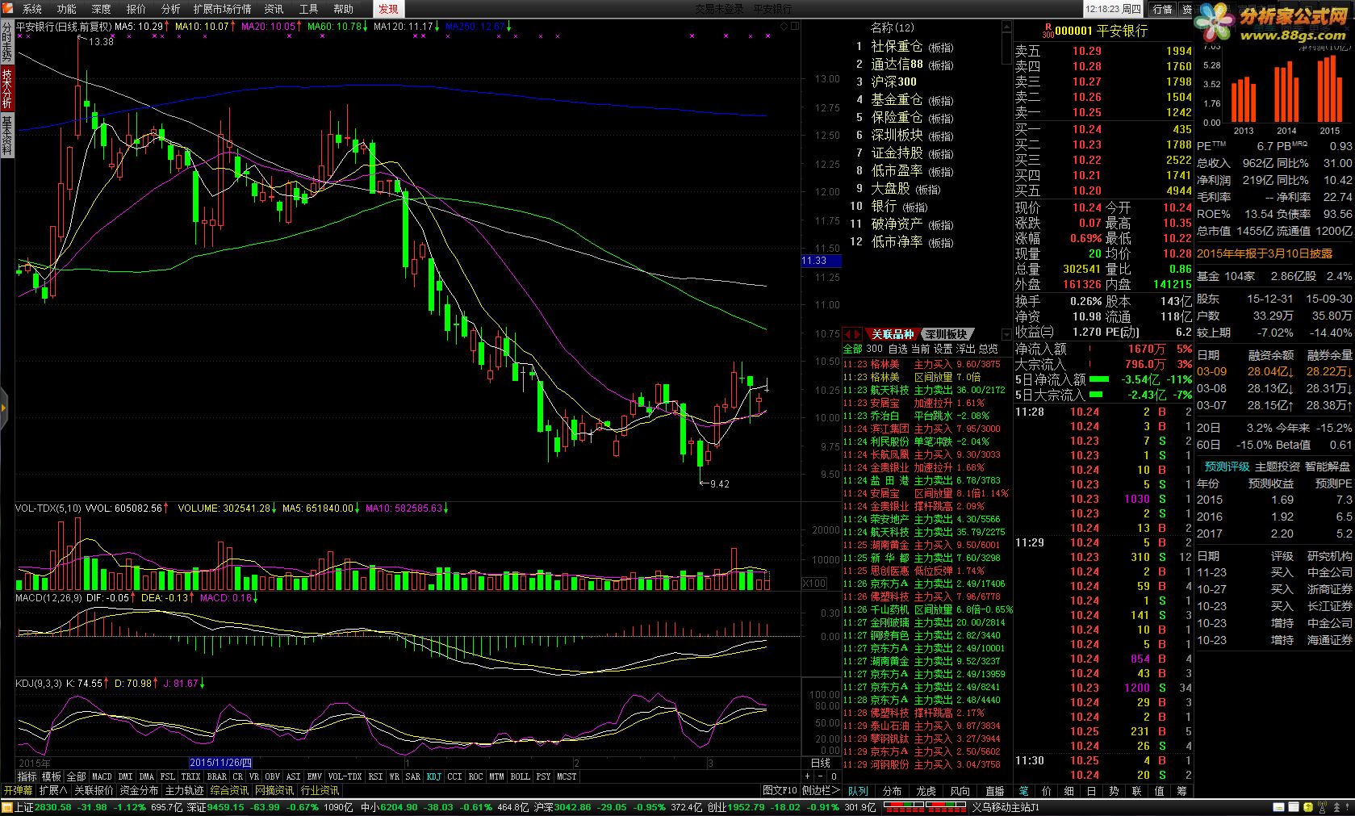Switch to 技术分析 side tab

(6, 89)
